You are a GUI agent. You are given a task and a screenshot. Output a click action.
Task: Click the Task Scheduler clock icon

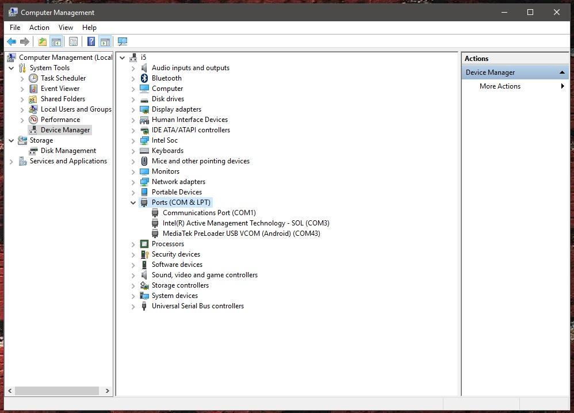coord(33,78)
